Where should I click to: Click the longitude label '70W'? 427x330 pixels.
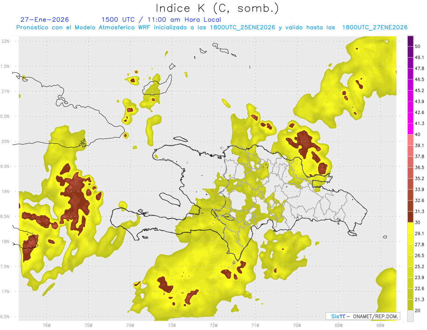tap(297, 325)
